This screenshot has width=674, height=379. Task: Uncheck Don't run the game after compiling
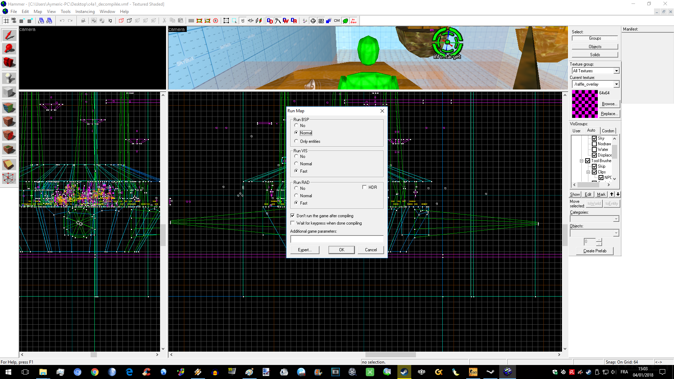point(292,216)
